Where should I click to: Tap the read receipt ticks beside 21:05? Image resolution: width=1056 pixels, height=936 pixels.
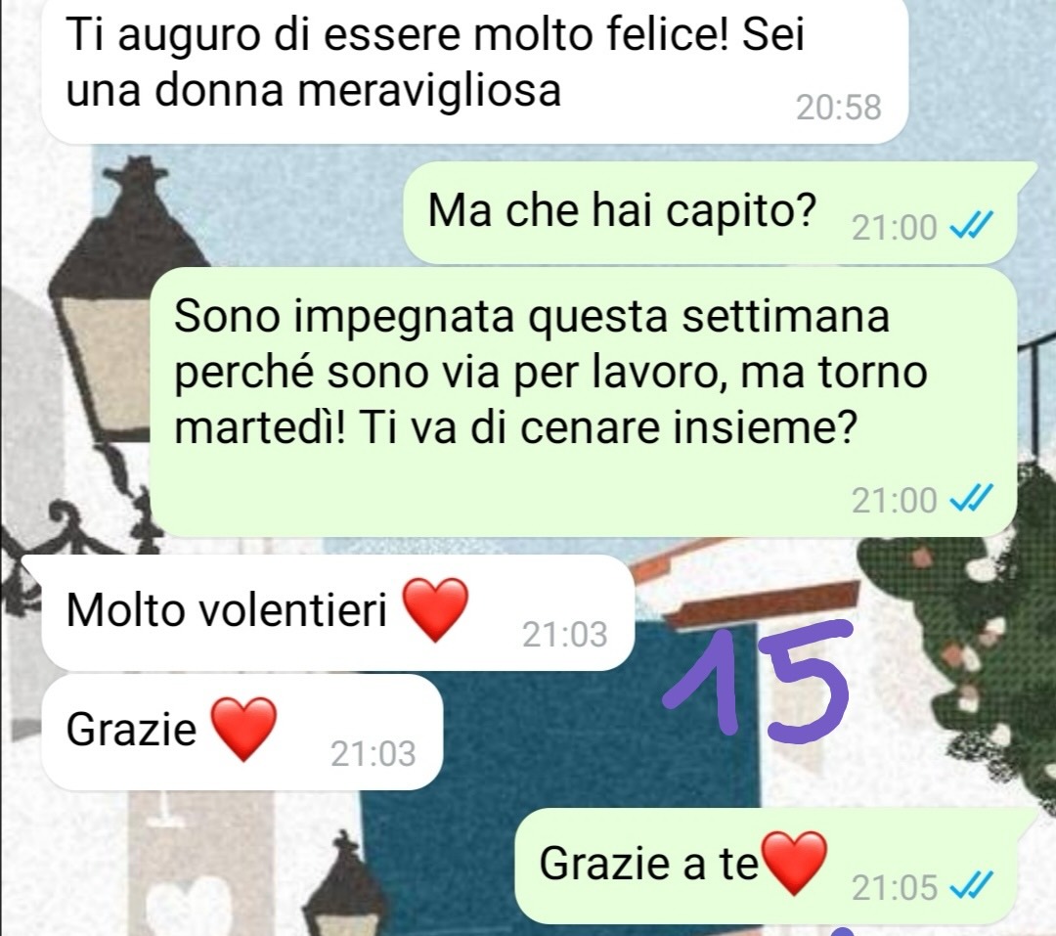pos(971,886)
